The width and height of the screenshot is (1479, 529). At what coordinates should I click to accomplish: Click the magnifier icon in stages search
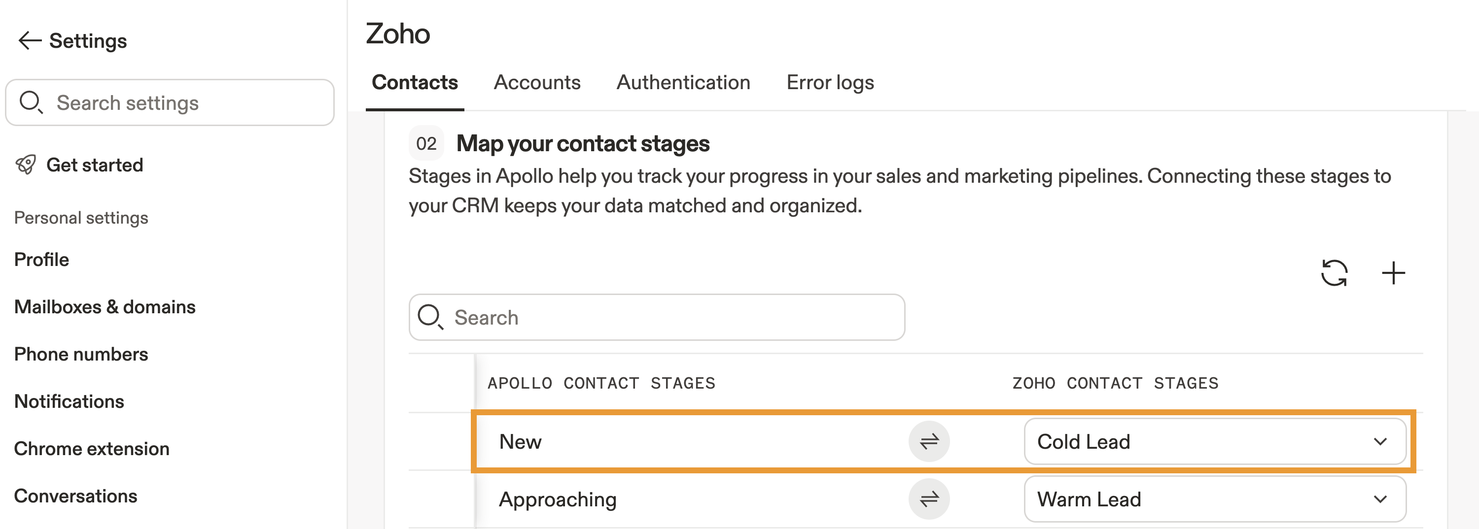430,317
